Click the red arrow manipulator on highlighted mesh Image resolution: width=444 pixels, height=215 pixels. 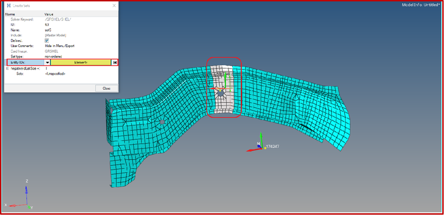[x=215, y=88]
